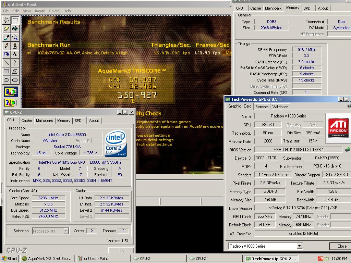The height and width of the screenshot is (263, 351).
Task: Switch to Sensors tab in GPU-Z
Action: tap(262, 107)
